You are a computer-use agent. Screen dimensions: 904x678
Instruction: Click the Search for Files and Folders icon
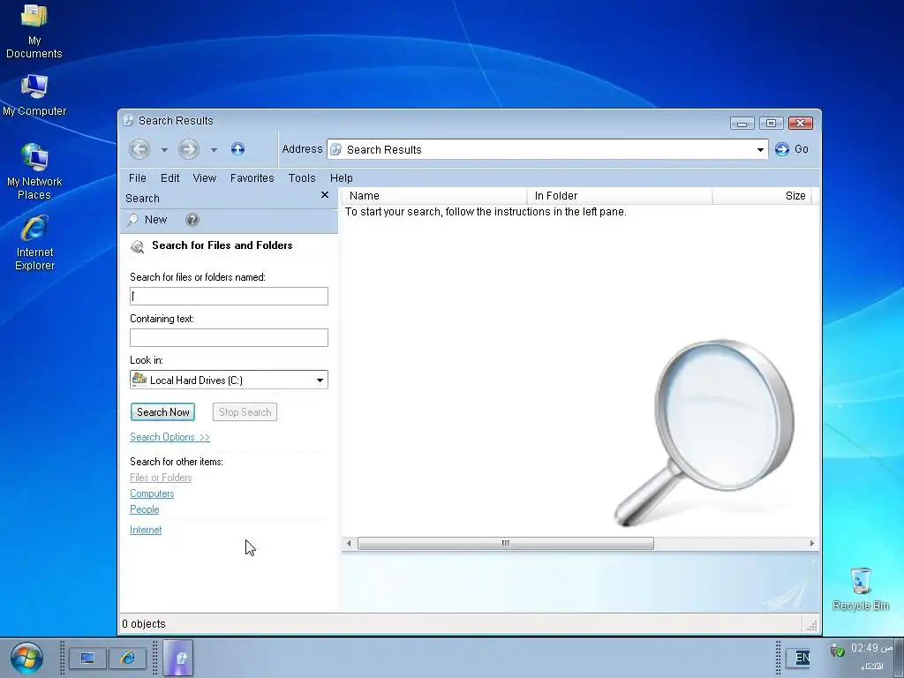click(x=137, y=247)
